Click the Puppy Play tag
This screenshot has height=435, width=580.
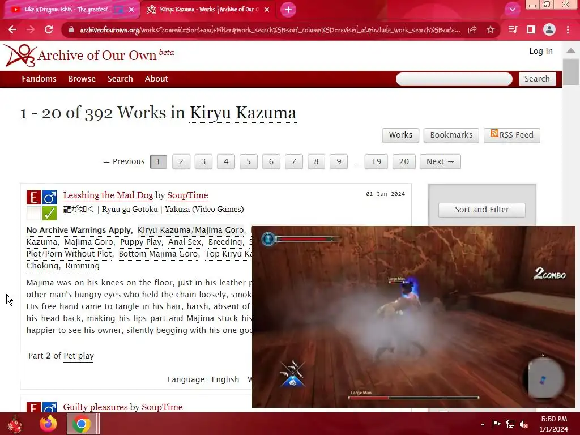pos(140,242)
